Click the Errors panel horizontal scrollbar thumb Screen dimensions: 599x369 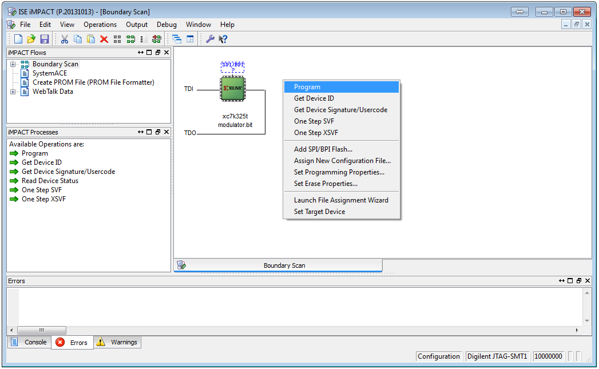point(42,330)
